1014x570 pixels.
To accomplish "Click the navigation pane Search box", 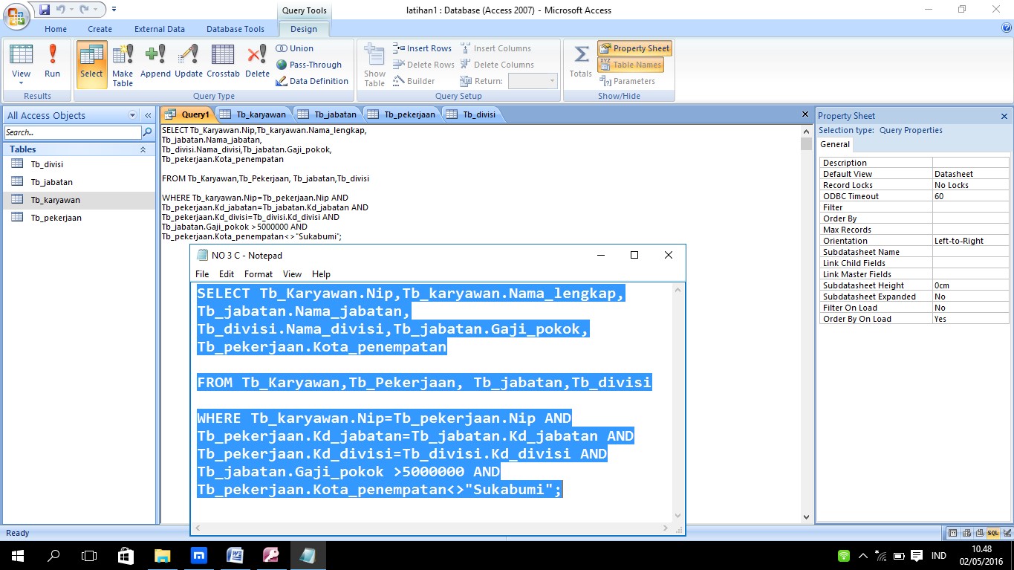I will pos(73,132).
